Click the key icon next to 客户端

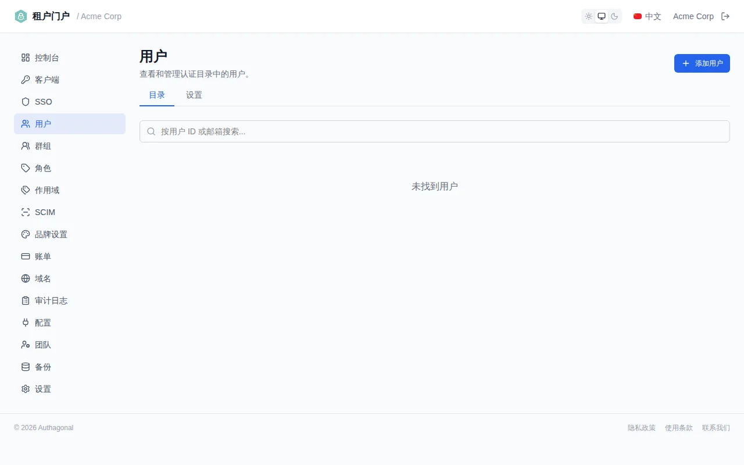(26, 80)
